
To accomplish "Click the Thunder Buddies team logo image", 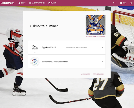I will tap(96, 25).
